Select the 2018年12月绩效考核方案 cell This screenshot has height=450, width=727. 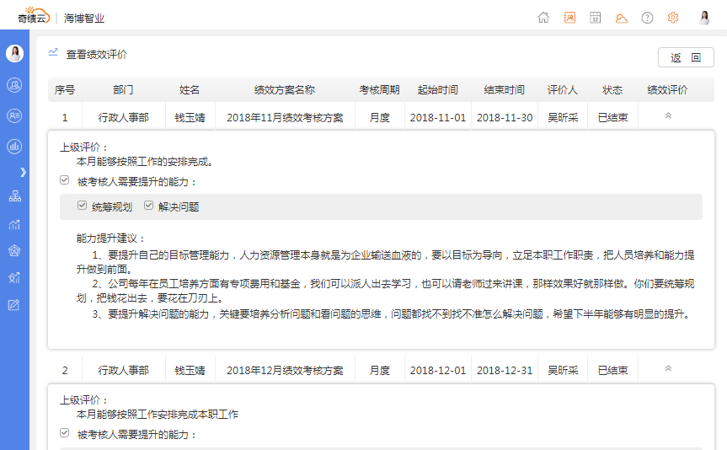pos(285,370)
